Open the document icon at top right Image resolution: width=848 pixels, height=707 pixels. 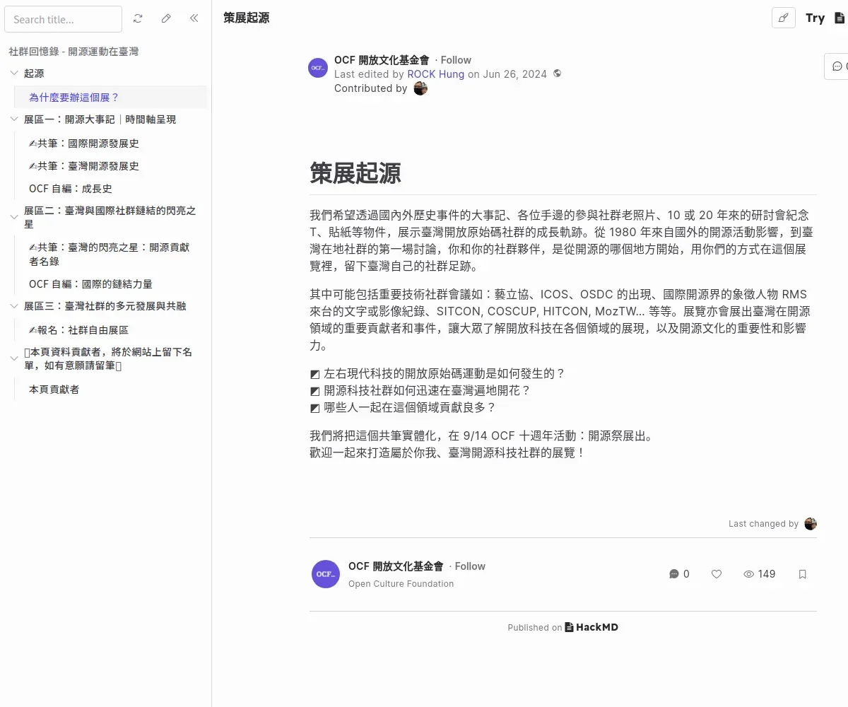point(840,18)
